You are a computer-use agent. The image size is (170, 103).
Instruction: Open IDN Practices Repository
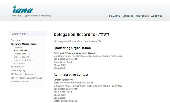click(23, 74)
